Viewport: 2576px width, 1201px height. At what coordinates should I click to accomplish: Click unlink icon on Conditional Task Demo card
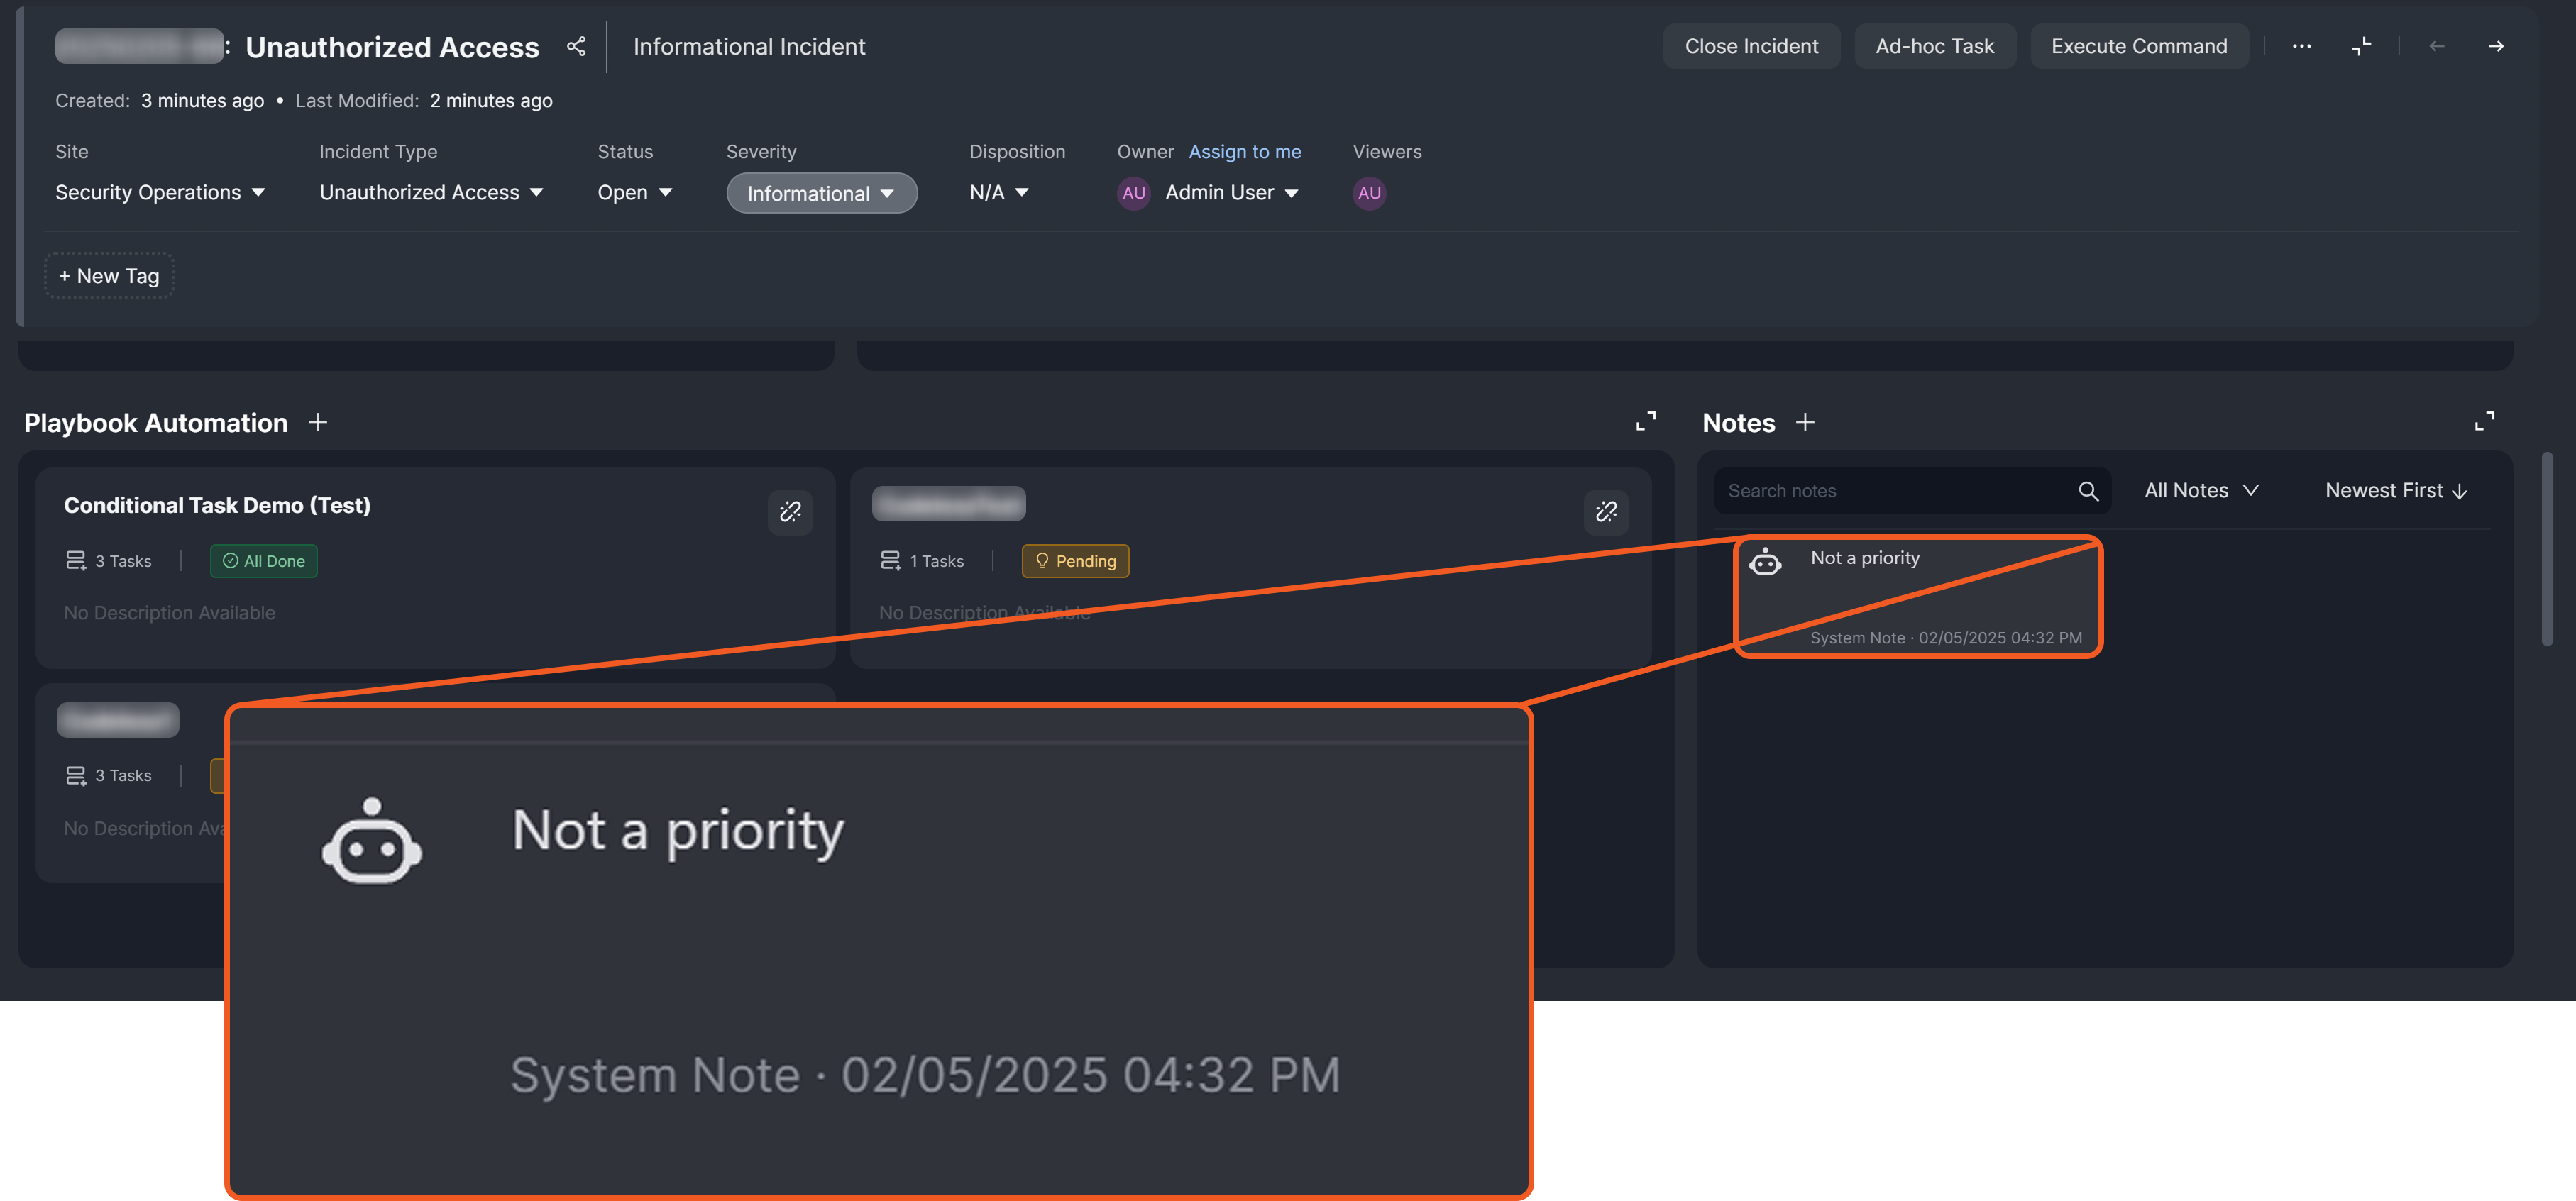(790, 512)
